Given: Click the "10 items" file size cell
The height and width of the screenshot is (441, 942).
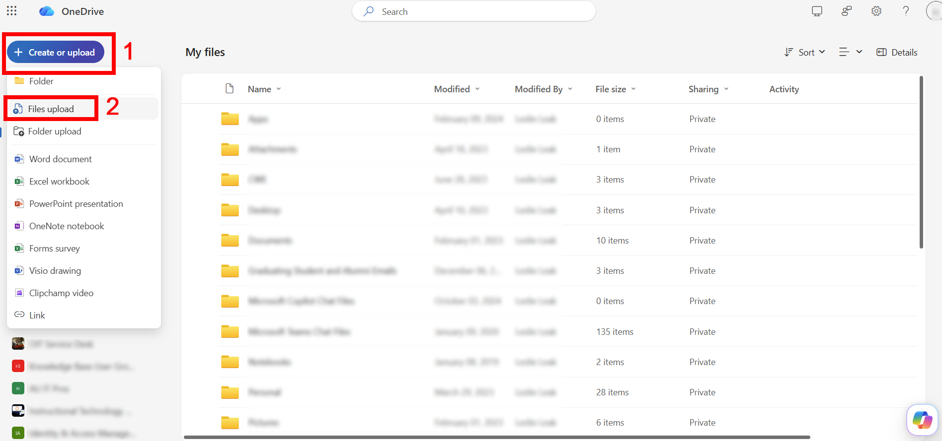Looking at the screenshot, I should 613,241.
